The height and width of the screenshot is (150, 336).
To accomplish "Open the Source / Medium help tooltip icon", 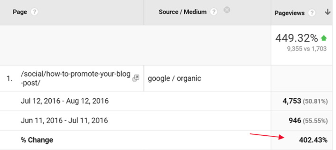I will tap(214, 12).
